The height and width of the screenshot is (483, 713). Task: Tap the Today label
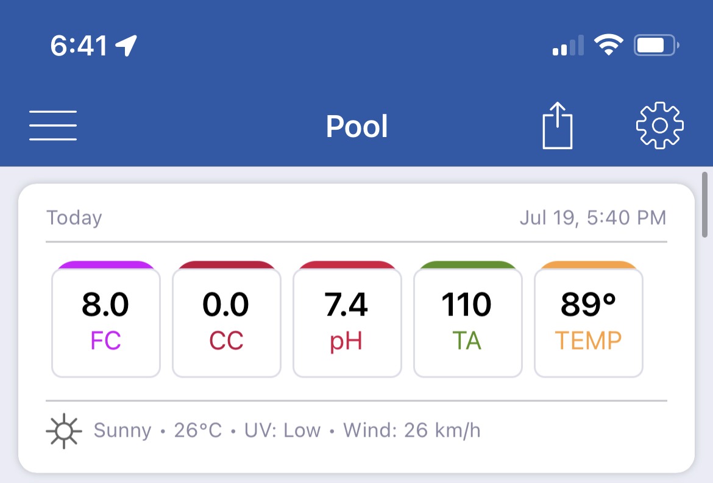74,217
